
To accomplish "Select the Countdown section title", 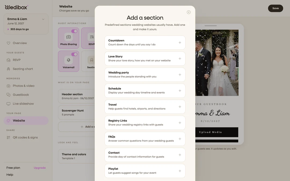I will tap(116, 40).
